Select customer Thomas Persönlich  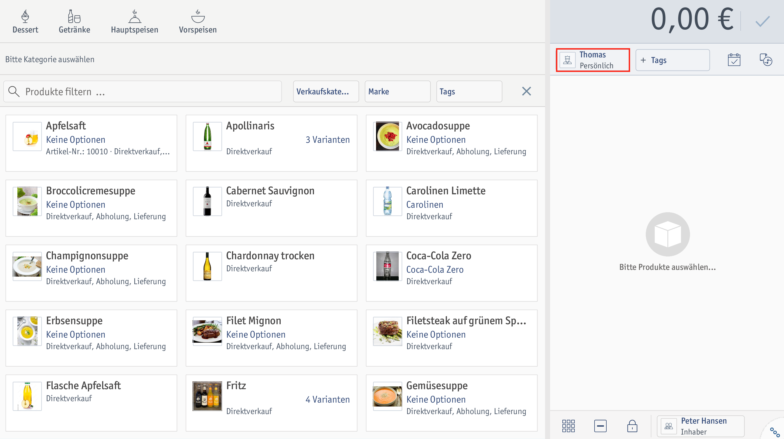(x=593, y=60)
